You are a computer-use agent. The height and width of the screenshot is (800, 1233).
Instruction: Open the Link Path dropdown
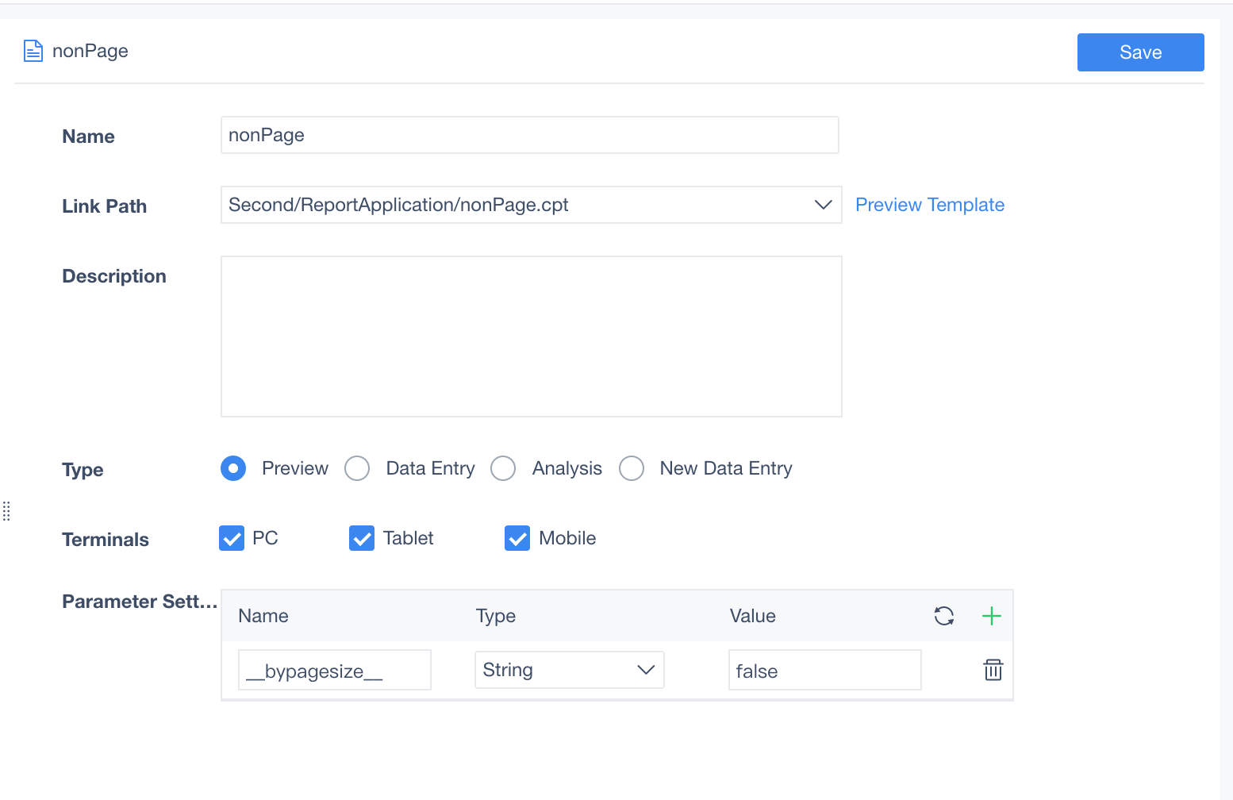coord(823,205)
